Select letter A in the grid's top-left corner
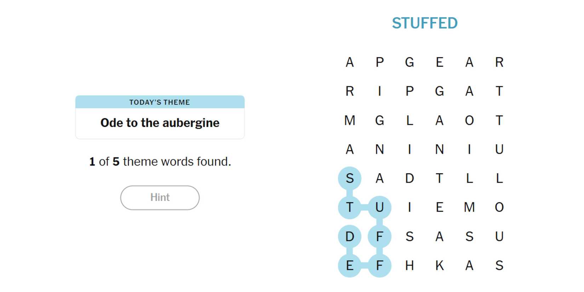This screenshot has width=584, height=292. [x=350, y=62]
